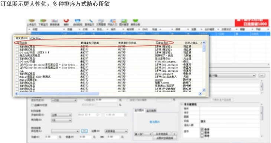Check the box for buyer zhoujianhang74's row
Viewport: 271px width, 143px height.
coord(17,74)
